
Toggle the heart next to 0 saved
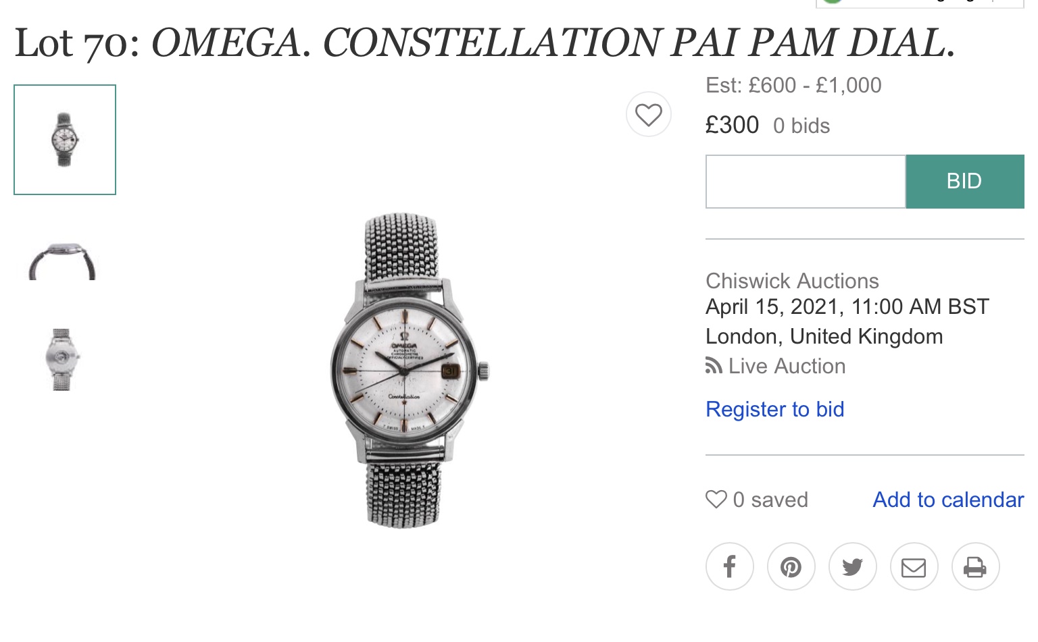click(716, 500)
